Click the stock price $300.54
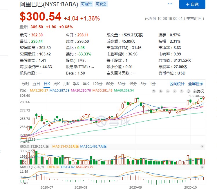 pyautogui.click(x=41, y=16)
